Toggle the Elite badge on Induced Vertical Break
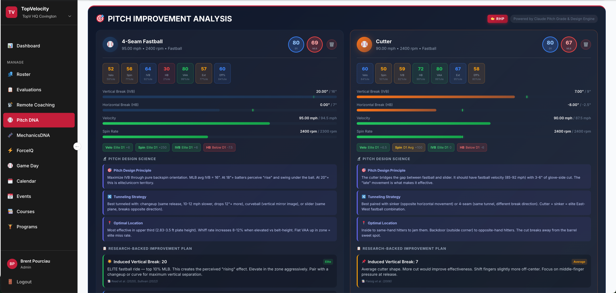Image resolution: width=616 pixels, height=293 pixels. 328,262
